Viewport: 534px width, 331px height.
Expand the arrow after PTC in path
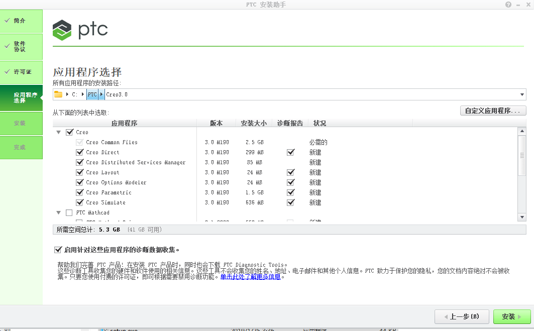(101, 94)
